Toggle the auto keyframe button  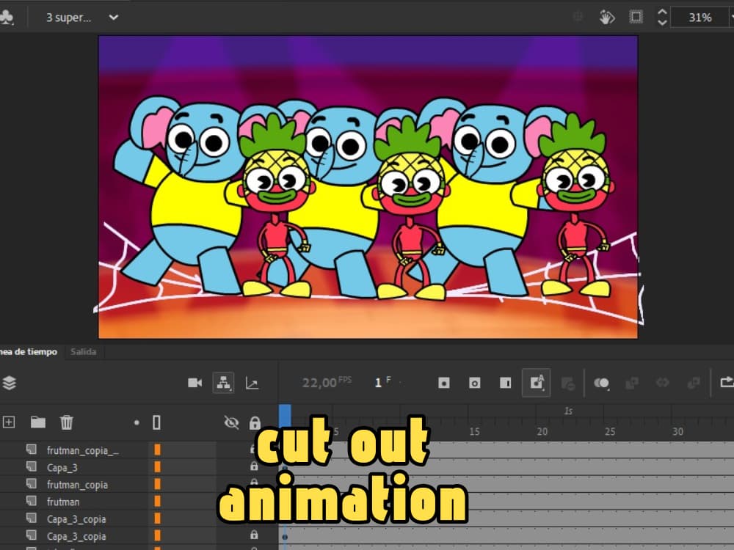537,383
